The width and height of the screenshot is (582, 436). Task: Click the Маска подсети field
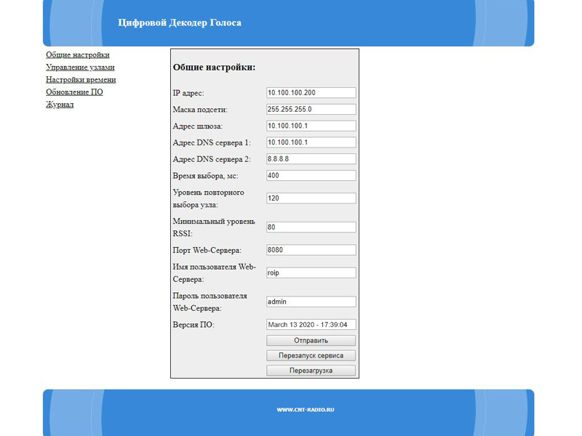point(311,110)
